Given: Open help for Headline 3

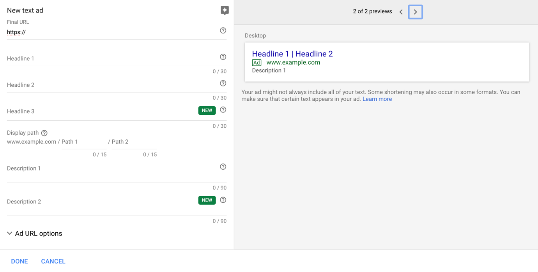Looking at the screenshot, I should [223, 110].
